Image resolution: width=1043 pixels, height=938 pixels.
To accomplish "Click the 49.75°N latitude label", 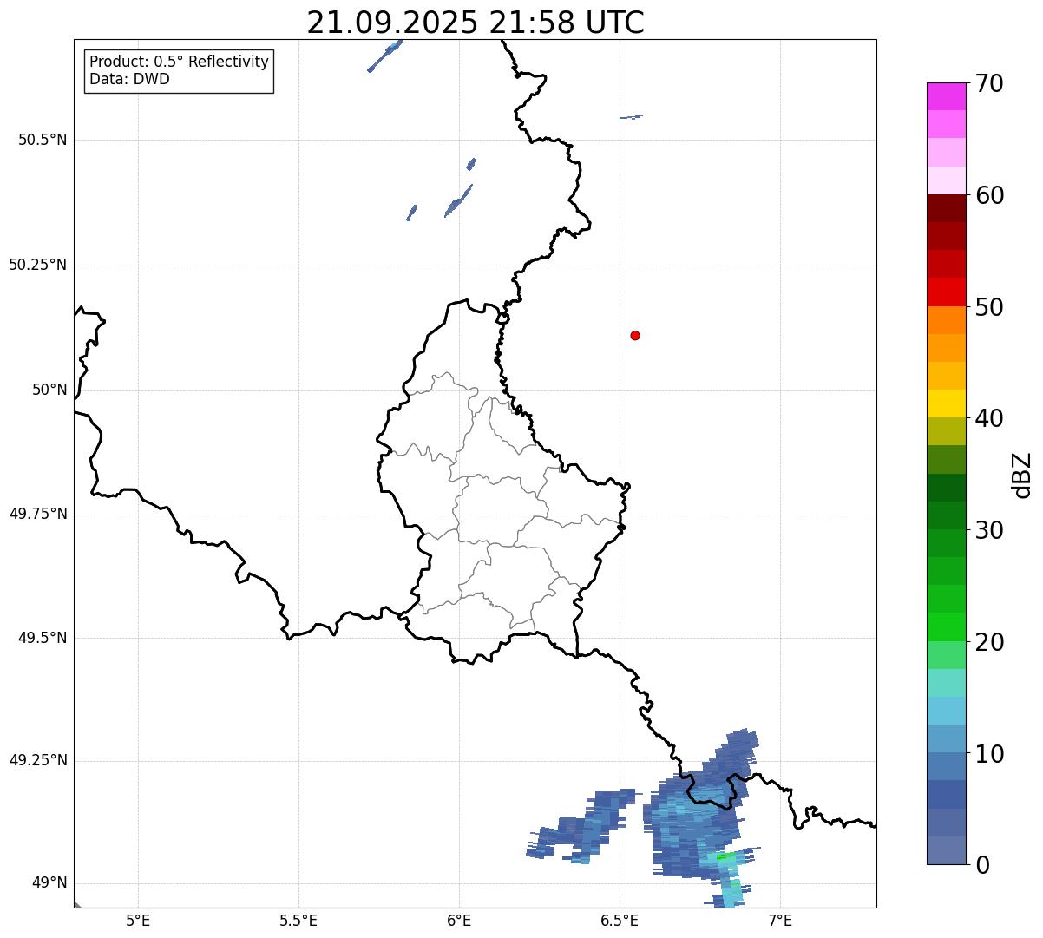I will pyautogui.click(x=37, y=514).
